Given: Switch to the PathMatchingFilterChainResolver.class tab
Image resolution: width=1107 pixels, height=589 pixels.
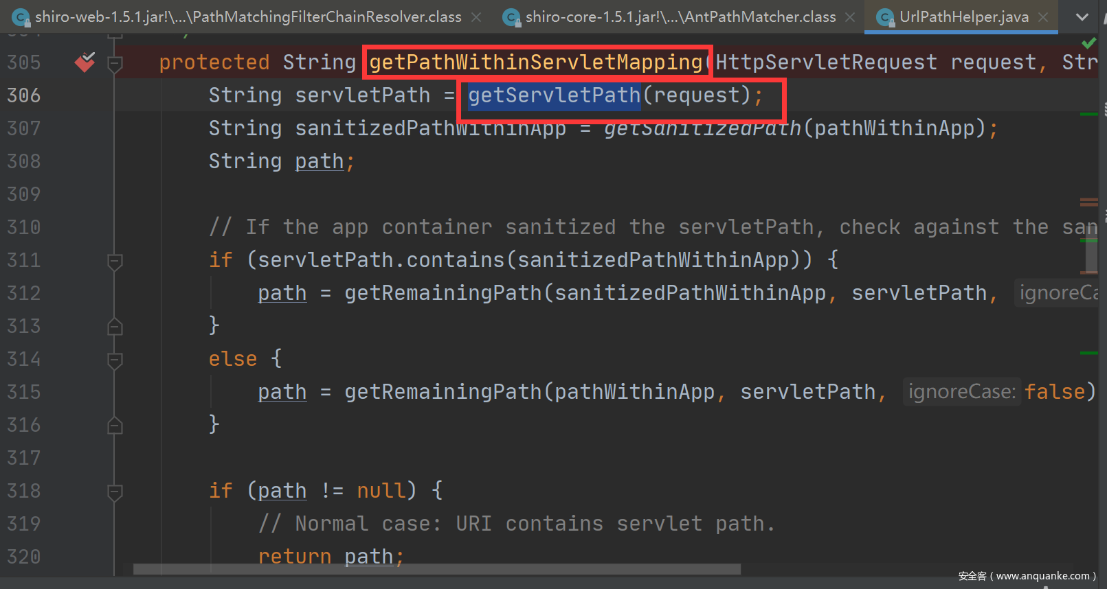Looking at the screenshot, I should click(247, 17).
